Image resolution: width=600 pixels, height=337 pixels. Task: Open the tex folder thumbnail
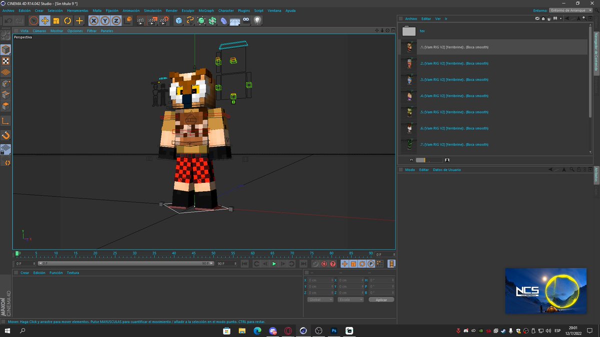409,31
